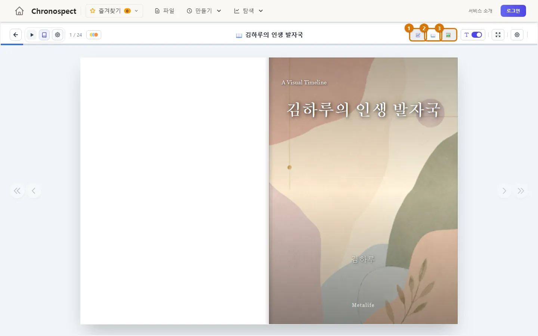Jump to first page with double-left chevron
Viewport: 538px width, 336px height.
point(17,191)
